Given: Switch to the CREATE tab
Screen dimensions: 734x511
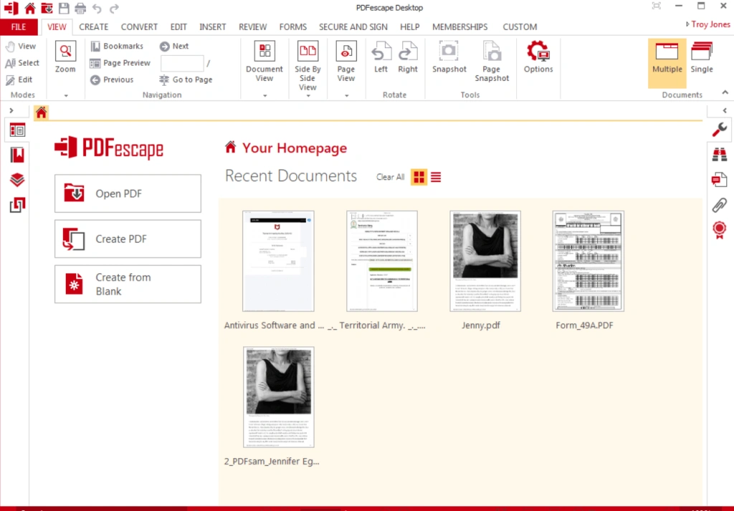Looking at the screenshot, I should (x=94, y=27).
